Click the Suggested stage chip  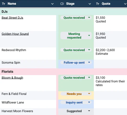point(76,111)
